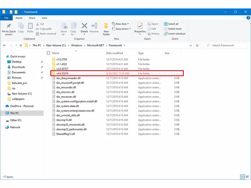
Task: Select sbscmp20_perfcounter.dll file
Action: click(71, 129)
